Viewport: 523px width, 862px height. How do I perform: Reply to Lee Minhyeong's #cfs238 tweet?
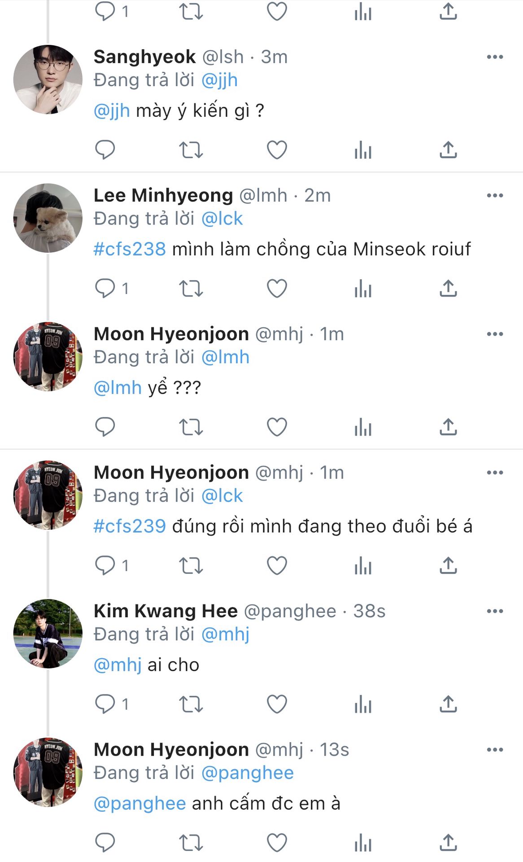tap(105, 288)
